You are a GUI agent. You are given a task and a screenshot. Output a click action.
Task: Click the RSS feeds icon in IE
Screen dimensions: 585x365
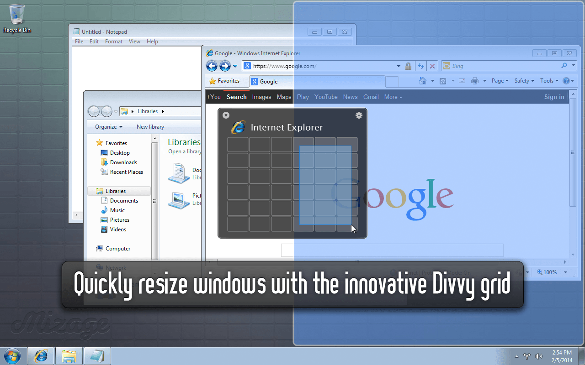point(443,81)
